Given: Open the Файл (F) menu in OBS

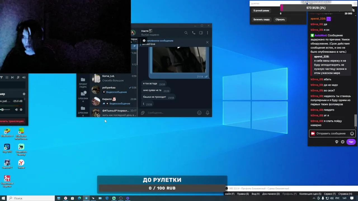Looking at the screenshot, I should pyautogui.click(x=230, y=194).
